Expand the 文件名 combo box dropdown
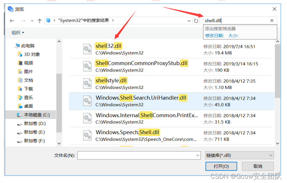The height and width of the screenshot is (183, 287). pyautogui.click(x=198, y=155)
